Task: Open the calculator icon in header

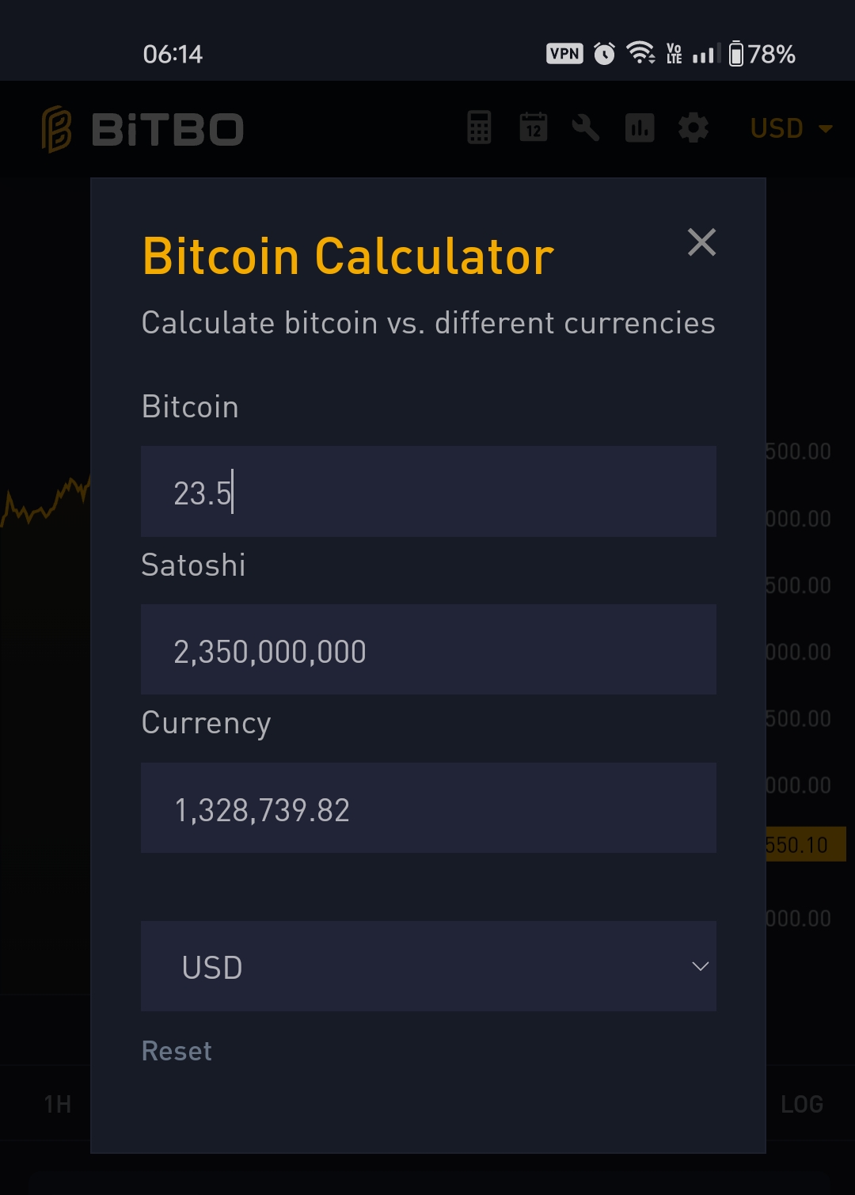Action: (x=479, y=127)
